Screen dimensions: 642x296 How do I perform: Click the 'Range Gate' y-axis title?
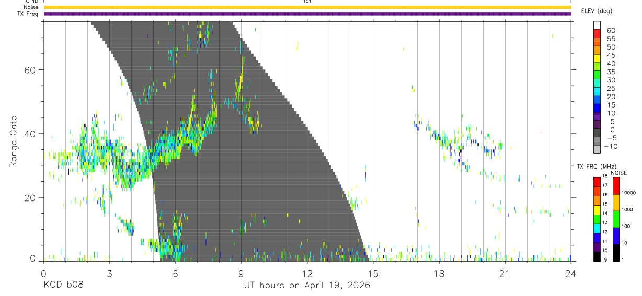coord(14,141)
